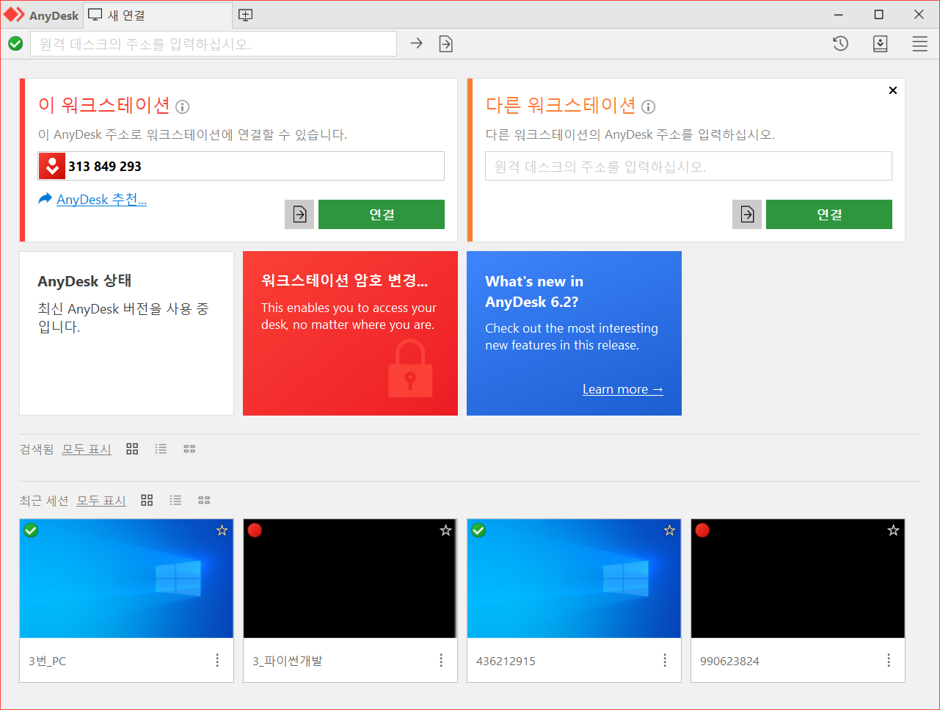Click 모두 표시 next to 최근 세션

pos(101,500)
